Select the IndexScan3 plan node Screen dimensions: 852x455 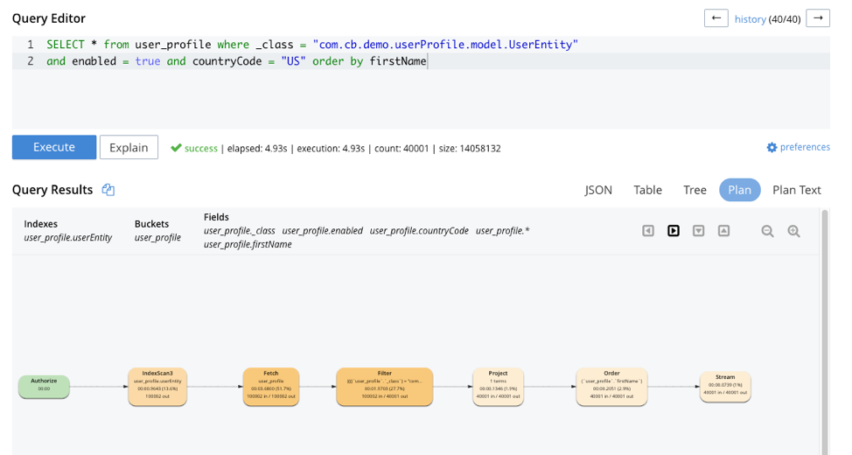click(x=157, y=386)
